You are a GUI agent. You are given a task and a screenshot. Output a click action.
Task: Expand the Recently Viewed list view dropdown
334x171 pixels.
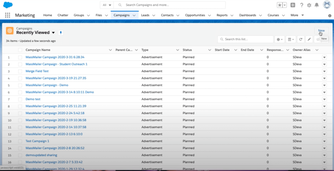53,33
